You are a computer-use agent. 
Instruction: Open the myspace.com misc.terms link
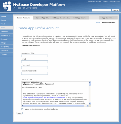click(x=44, y=98)
